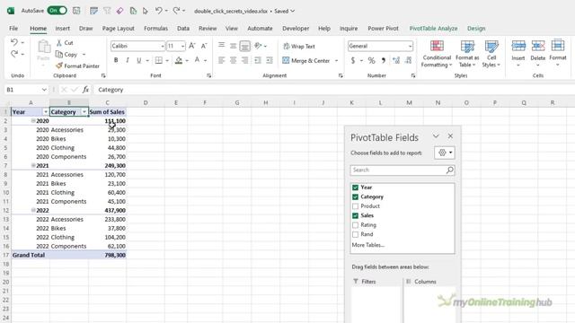This screenshot has height=323, width=575.
Task: Click the Delete cells button
Action: tap(538, 53)
